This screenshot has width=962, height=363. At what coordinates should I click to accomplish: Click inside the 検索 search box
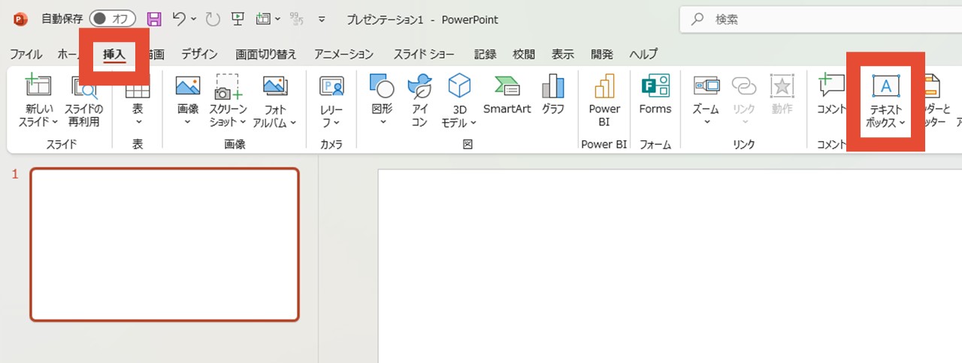coord(821,19)
